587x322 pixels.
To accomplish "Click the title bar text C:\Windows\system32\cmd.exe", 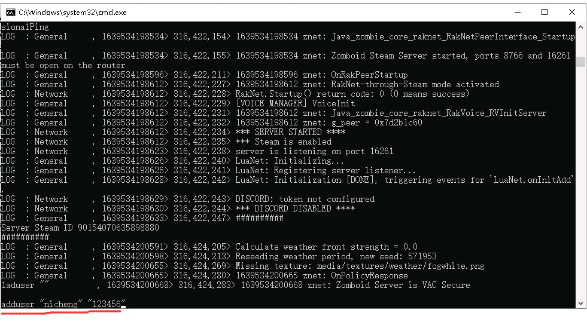I will 72,13.
